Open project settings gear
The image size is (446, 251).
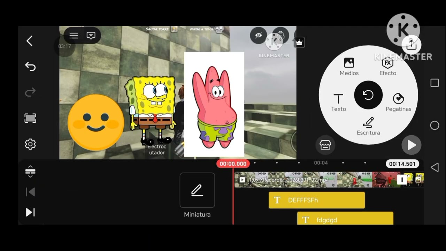[x=30, y=144]
